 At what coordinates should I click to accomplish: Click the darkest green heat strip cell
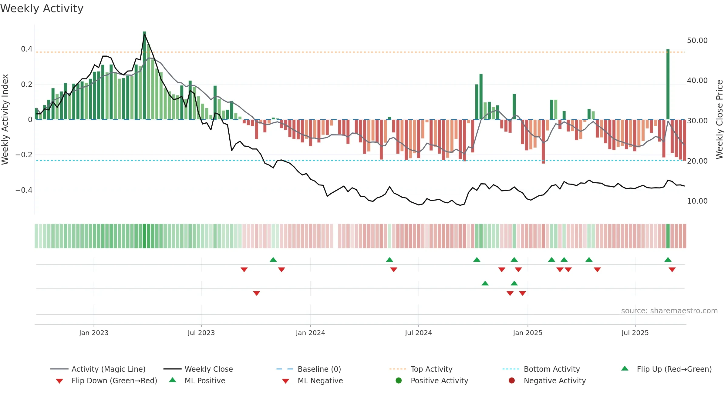click(x=144, y=236)
